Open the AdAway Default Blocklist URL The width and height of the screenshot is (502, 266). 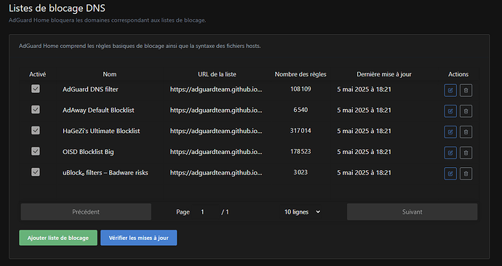(216, 110)
